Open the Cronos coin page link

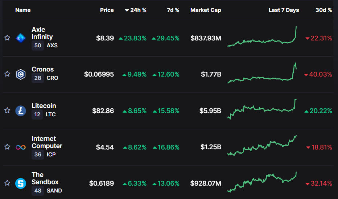point(42,69)
